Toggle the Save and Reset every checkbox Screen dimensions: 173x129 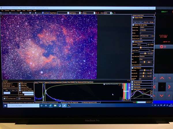pyautogui.click(x=4, y=99)
